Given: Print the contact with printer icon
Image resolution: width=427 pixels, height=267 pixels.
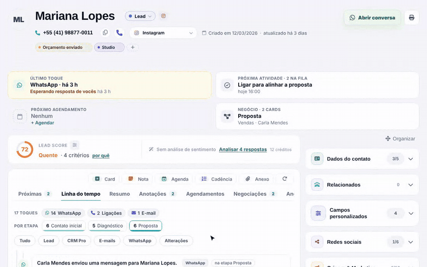Looking at the screenshot, I should point(411,18).
